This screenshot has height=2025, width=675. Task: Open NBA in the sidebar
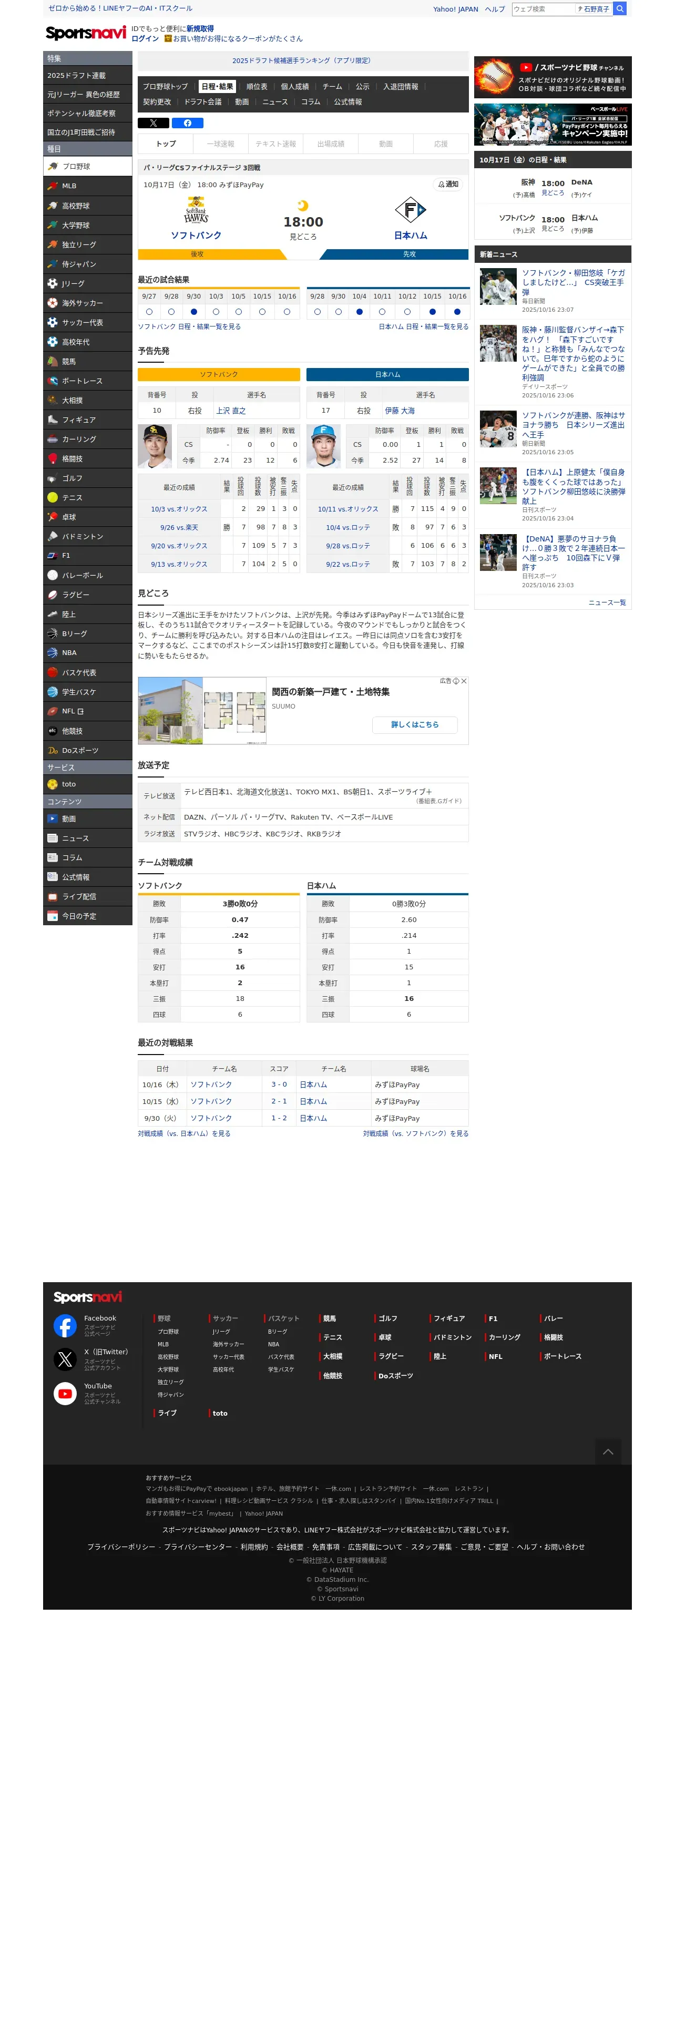87,653
